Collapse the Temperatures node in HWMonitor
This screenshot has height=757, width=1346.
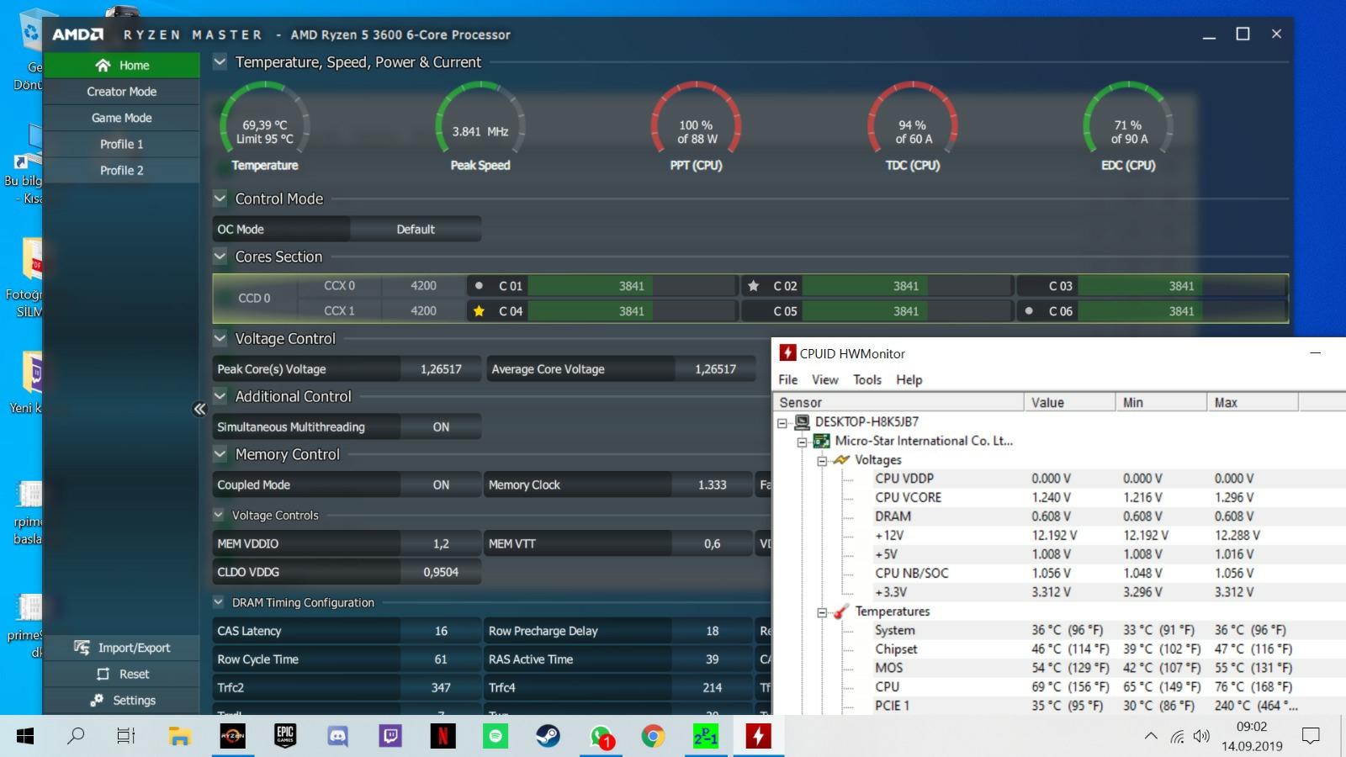point(822,612)
